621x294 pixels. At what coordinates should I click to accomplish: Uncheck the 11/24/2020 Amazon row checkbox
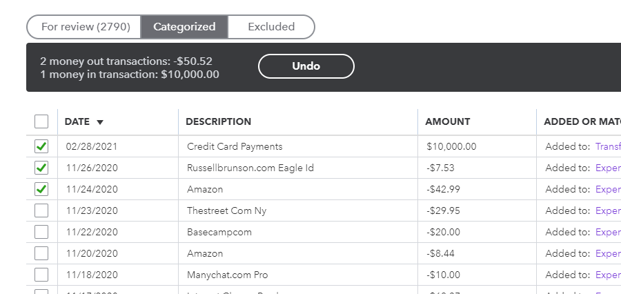point(41,189)
